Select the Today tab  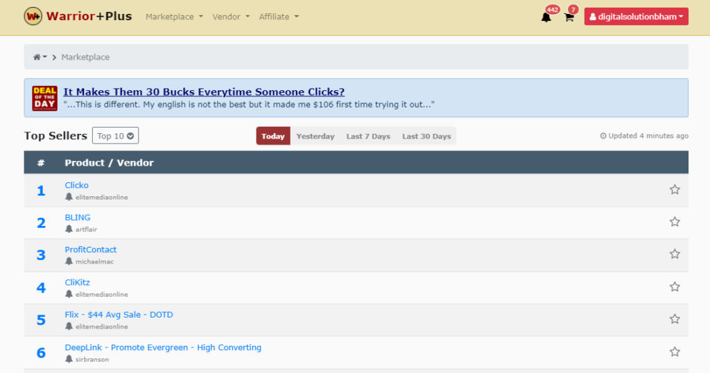pos(273,136)
